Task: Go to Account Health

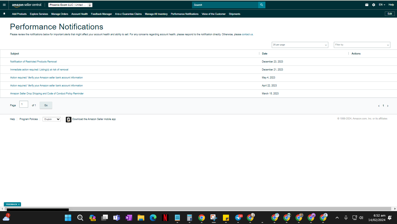Action: (79, 14)
